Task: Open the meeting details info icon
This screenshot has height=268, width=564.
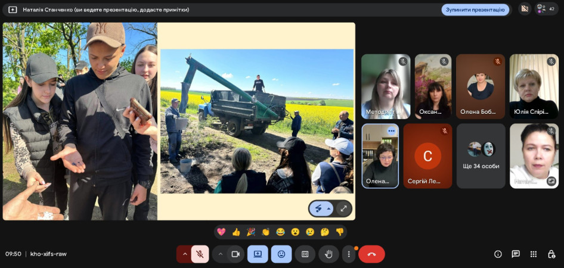Action: 498,254
